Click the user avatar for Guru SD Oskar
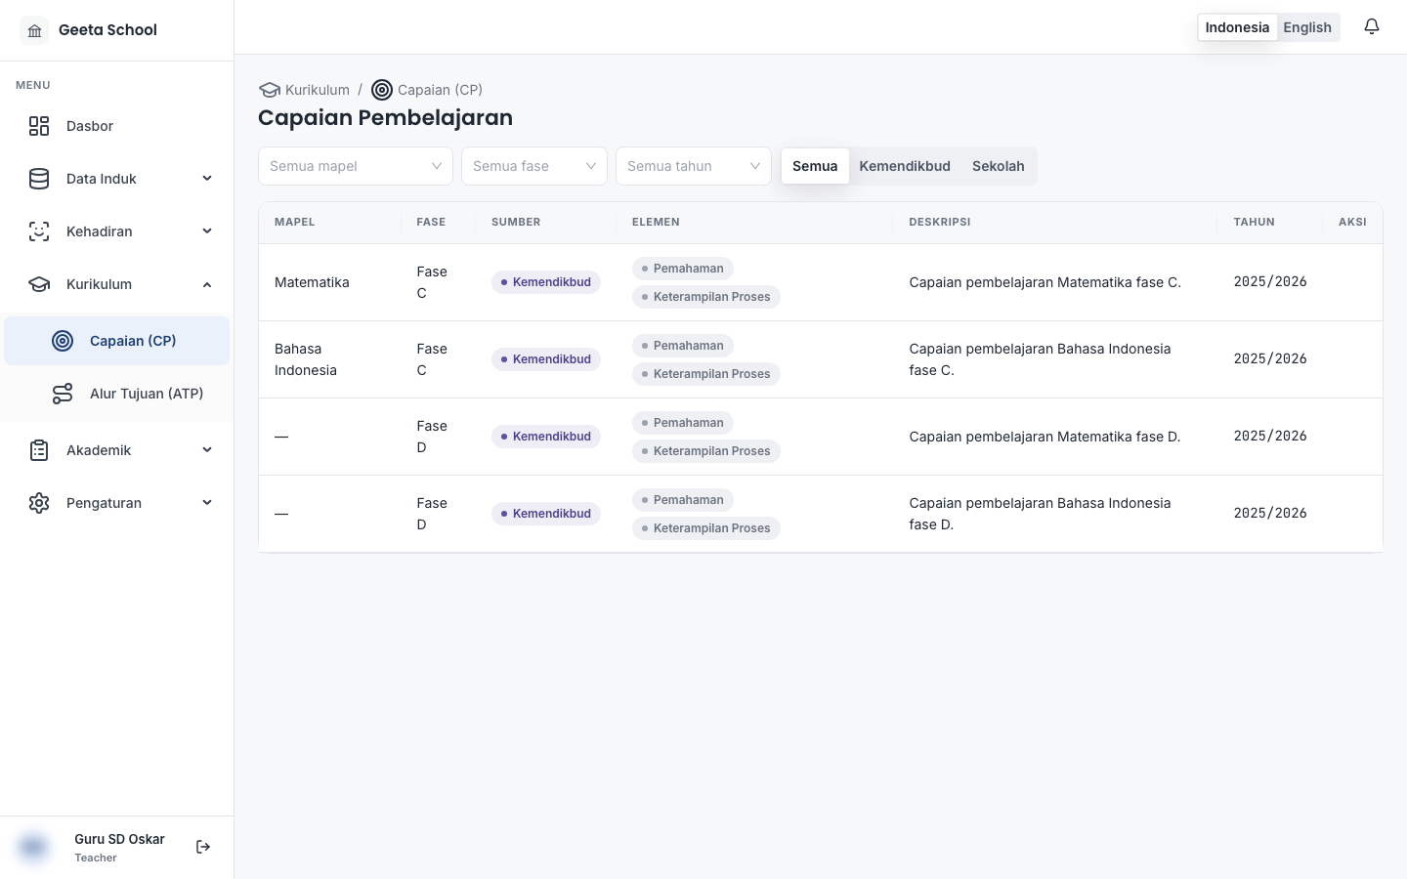Image resolution: width=1407 pixels, height=879 pixels. (33, 847)
